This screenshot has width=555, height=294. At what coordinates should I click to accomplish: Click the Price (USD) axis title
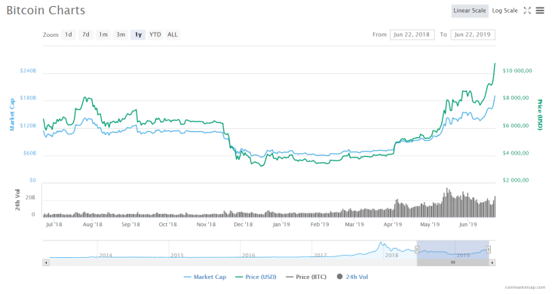tap(540, 115)
